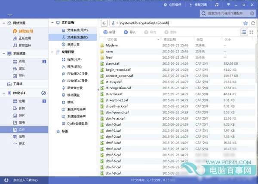Clear the search box with X icon

[x=252, y=13]
